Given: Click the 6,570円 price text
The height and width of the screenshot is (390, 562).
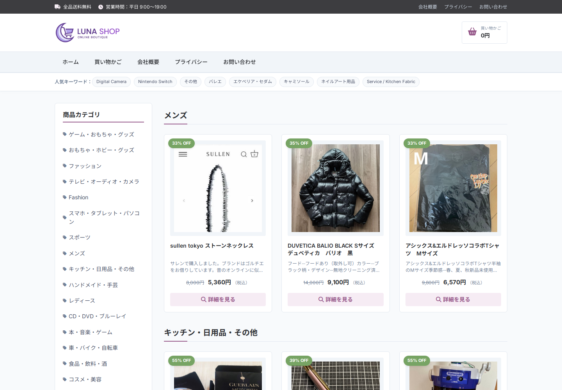Looking at the screenshot, I should (455, 282).
